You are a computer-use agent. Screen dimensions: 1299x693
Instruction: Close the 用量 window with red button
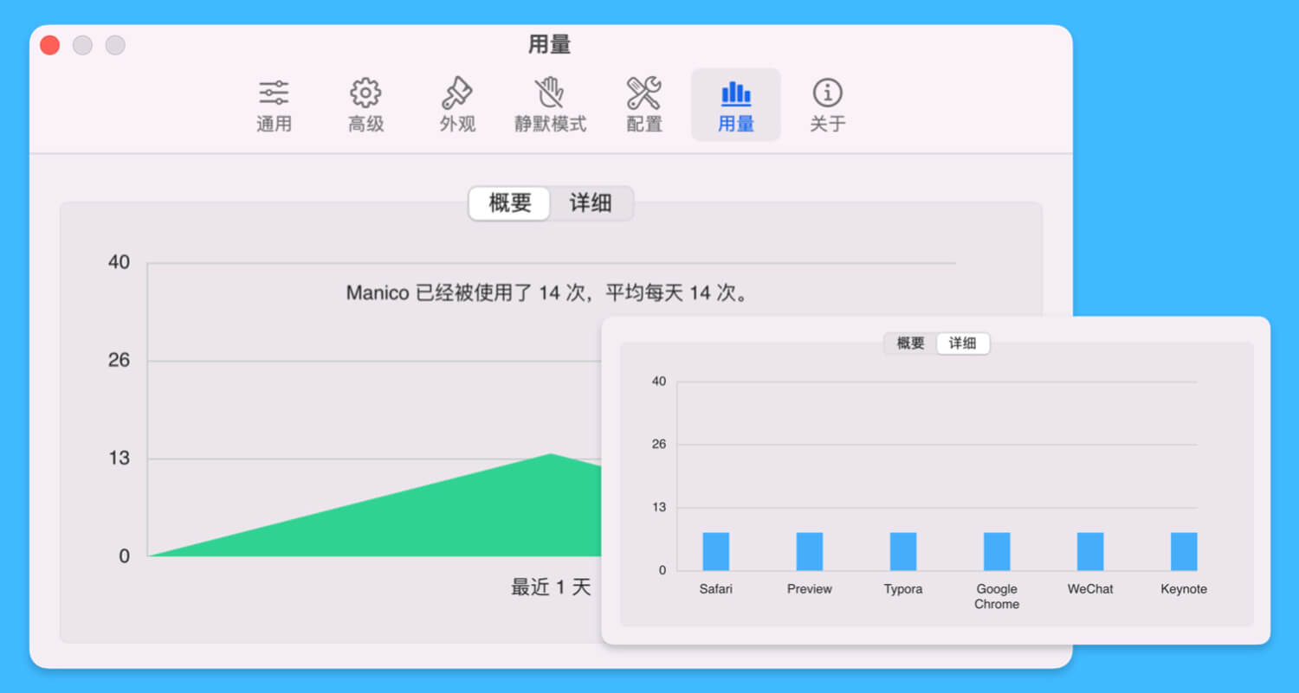click(x=50, y=45)
